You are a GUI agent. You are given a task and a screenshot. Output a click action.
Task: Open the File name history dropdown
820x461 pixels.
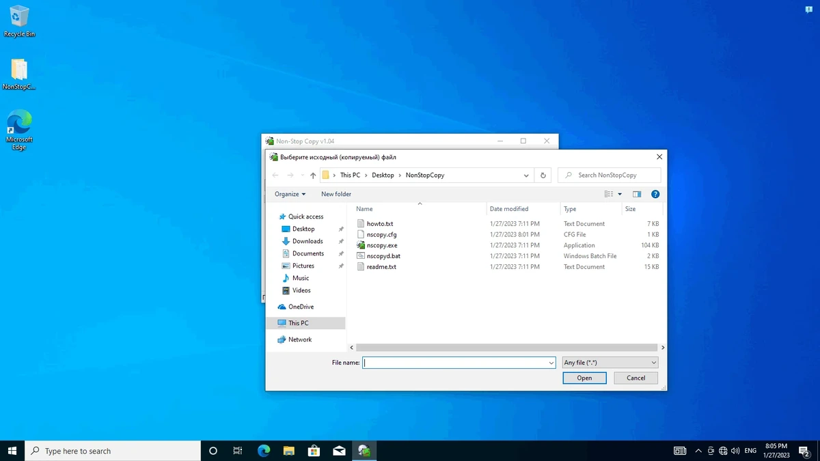click(551, 363)
